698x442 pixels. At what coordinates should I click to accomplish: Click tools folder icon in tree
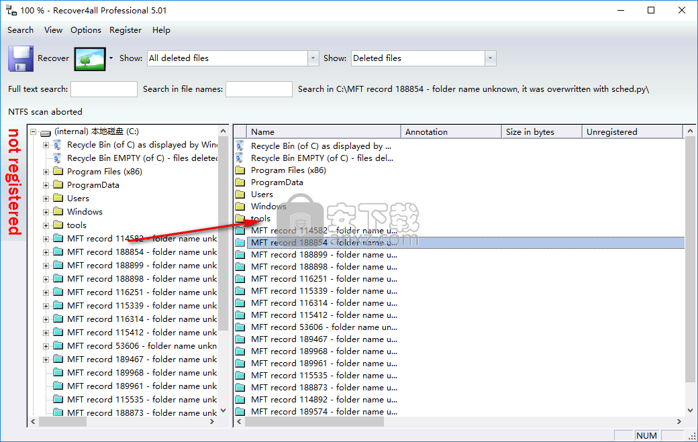58,225
